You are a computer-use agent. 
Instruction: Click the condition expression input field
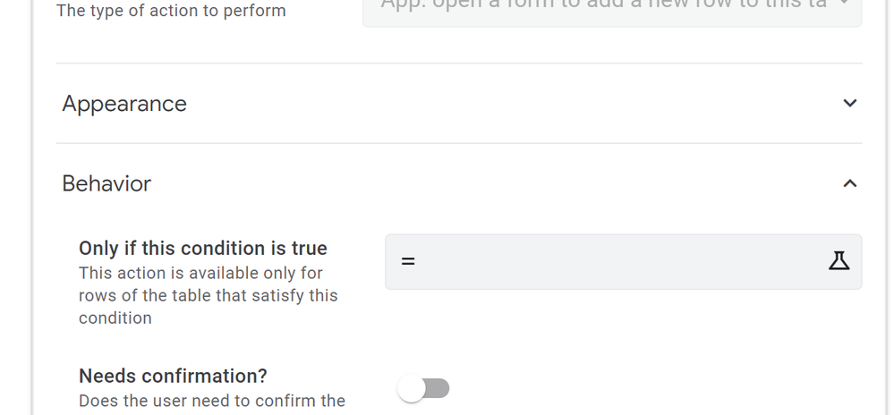tap(623, 262)
